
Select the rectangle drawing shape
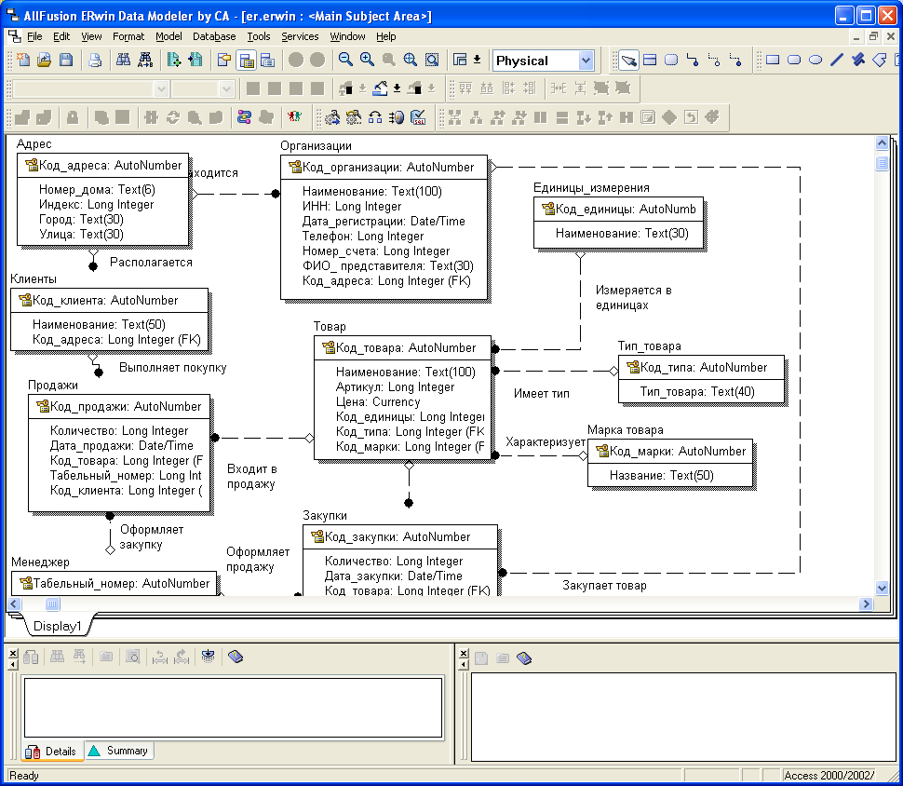773,60
